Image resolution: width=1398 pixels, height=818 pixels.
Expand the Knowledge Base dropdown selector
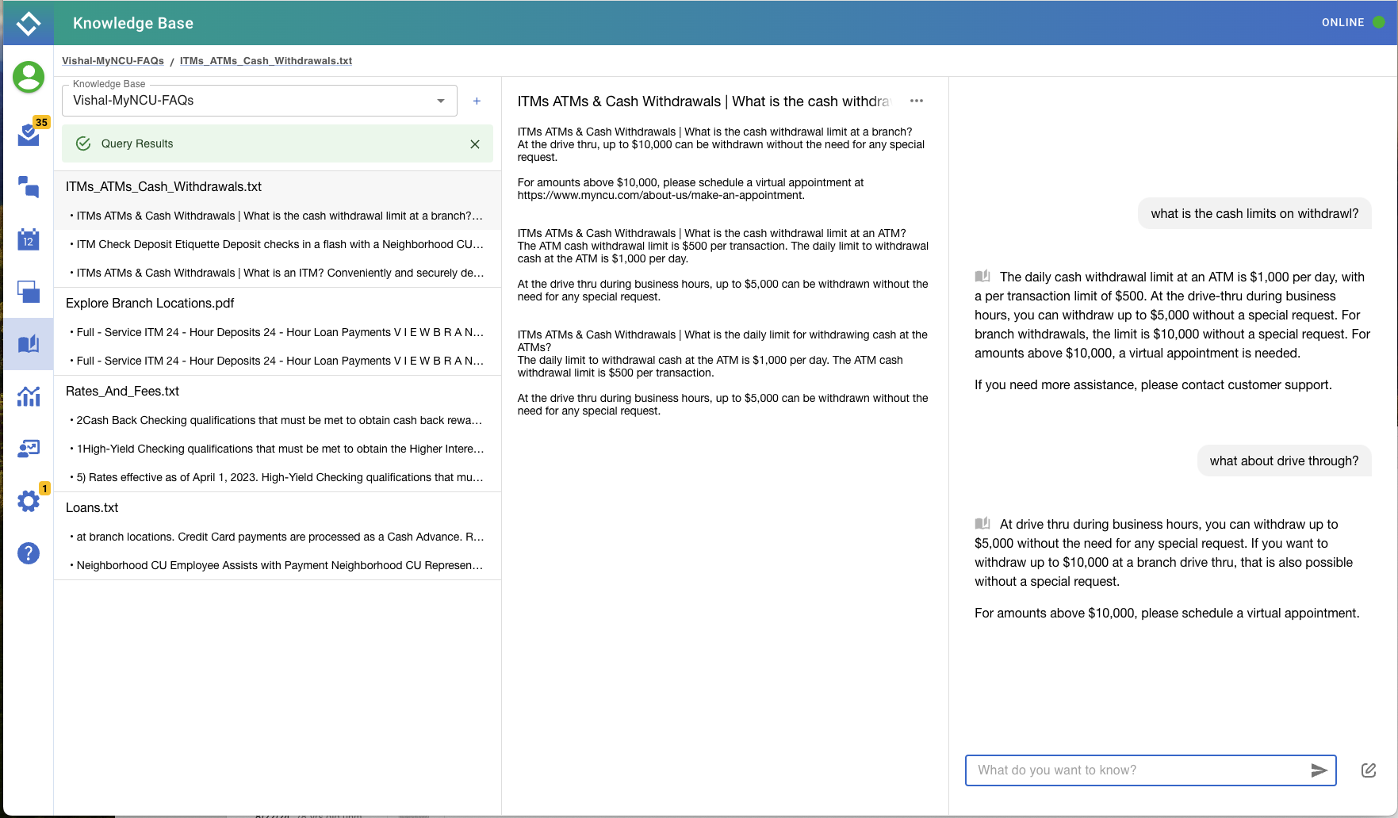441,101
